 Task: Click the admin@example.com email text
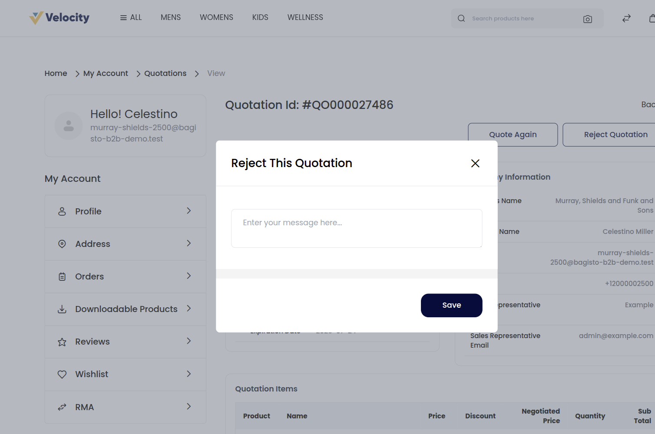point(616,335)
